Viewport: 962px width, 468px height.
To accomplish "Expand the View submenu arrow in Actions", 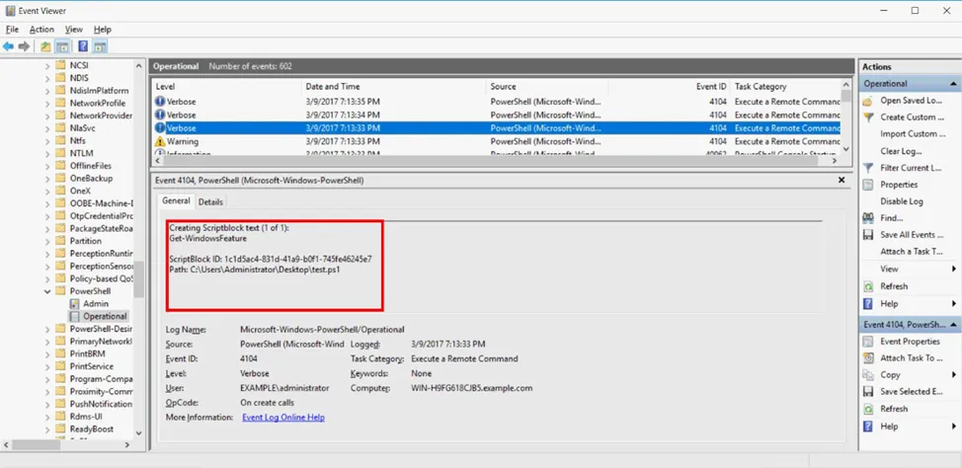I will tap(953, 269).
